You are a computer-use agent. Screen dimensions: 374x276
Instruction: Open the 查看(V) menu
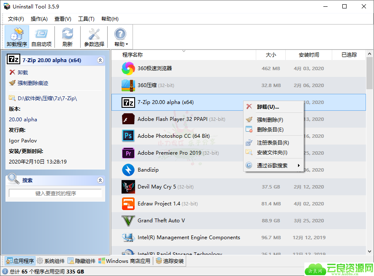coord(63,19)
